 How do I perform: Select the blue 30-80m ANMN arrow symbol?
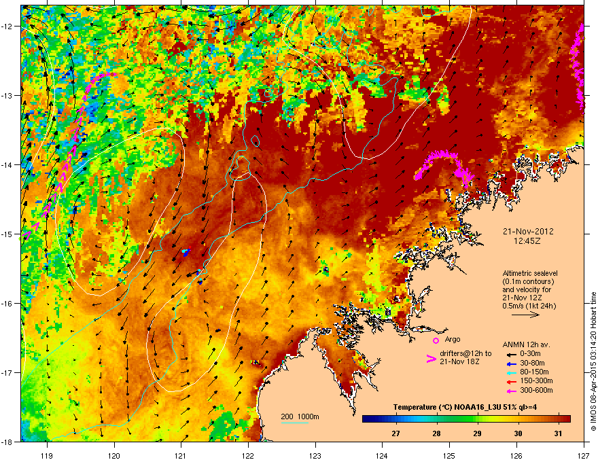click(511, 363)
